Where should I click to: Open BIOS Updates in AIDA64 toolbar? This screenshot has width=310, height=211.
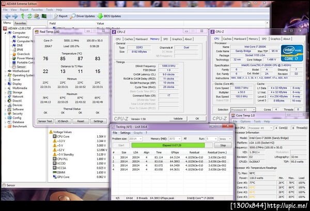coord(109,16)
